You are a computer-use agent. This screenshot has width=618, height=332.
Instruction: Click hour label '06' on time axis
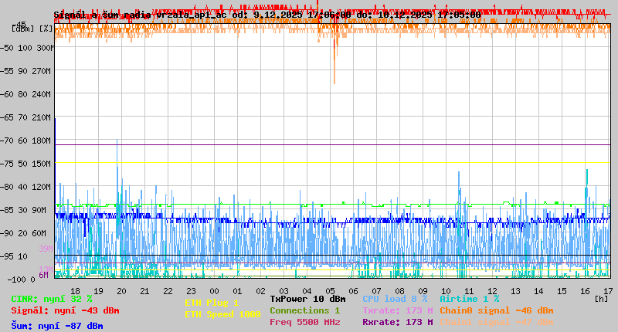click(x=353, y=291)
